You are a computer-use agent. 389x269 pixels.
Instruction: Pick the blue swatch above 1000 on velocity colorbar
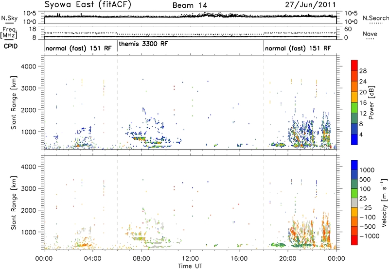tap(354, 165)
